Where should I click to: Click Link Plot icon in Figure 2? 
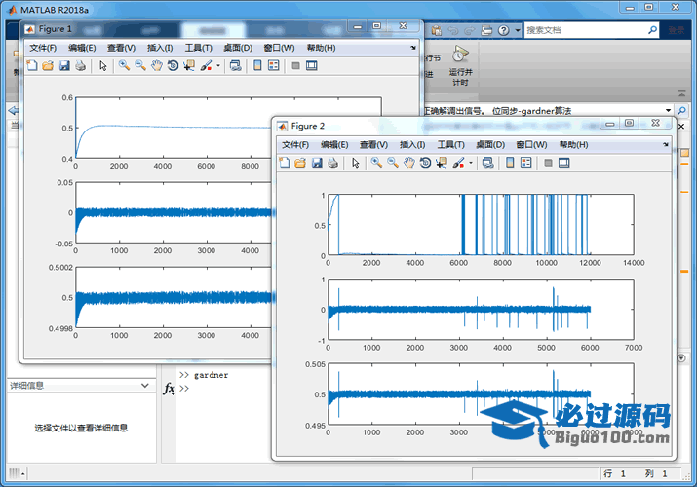click(488, 163)
